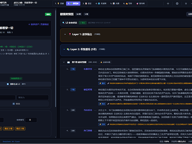This screenshot has width=192, height=144.
Task: Click the plus icon in top bar
Action: (168, 4)
